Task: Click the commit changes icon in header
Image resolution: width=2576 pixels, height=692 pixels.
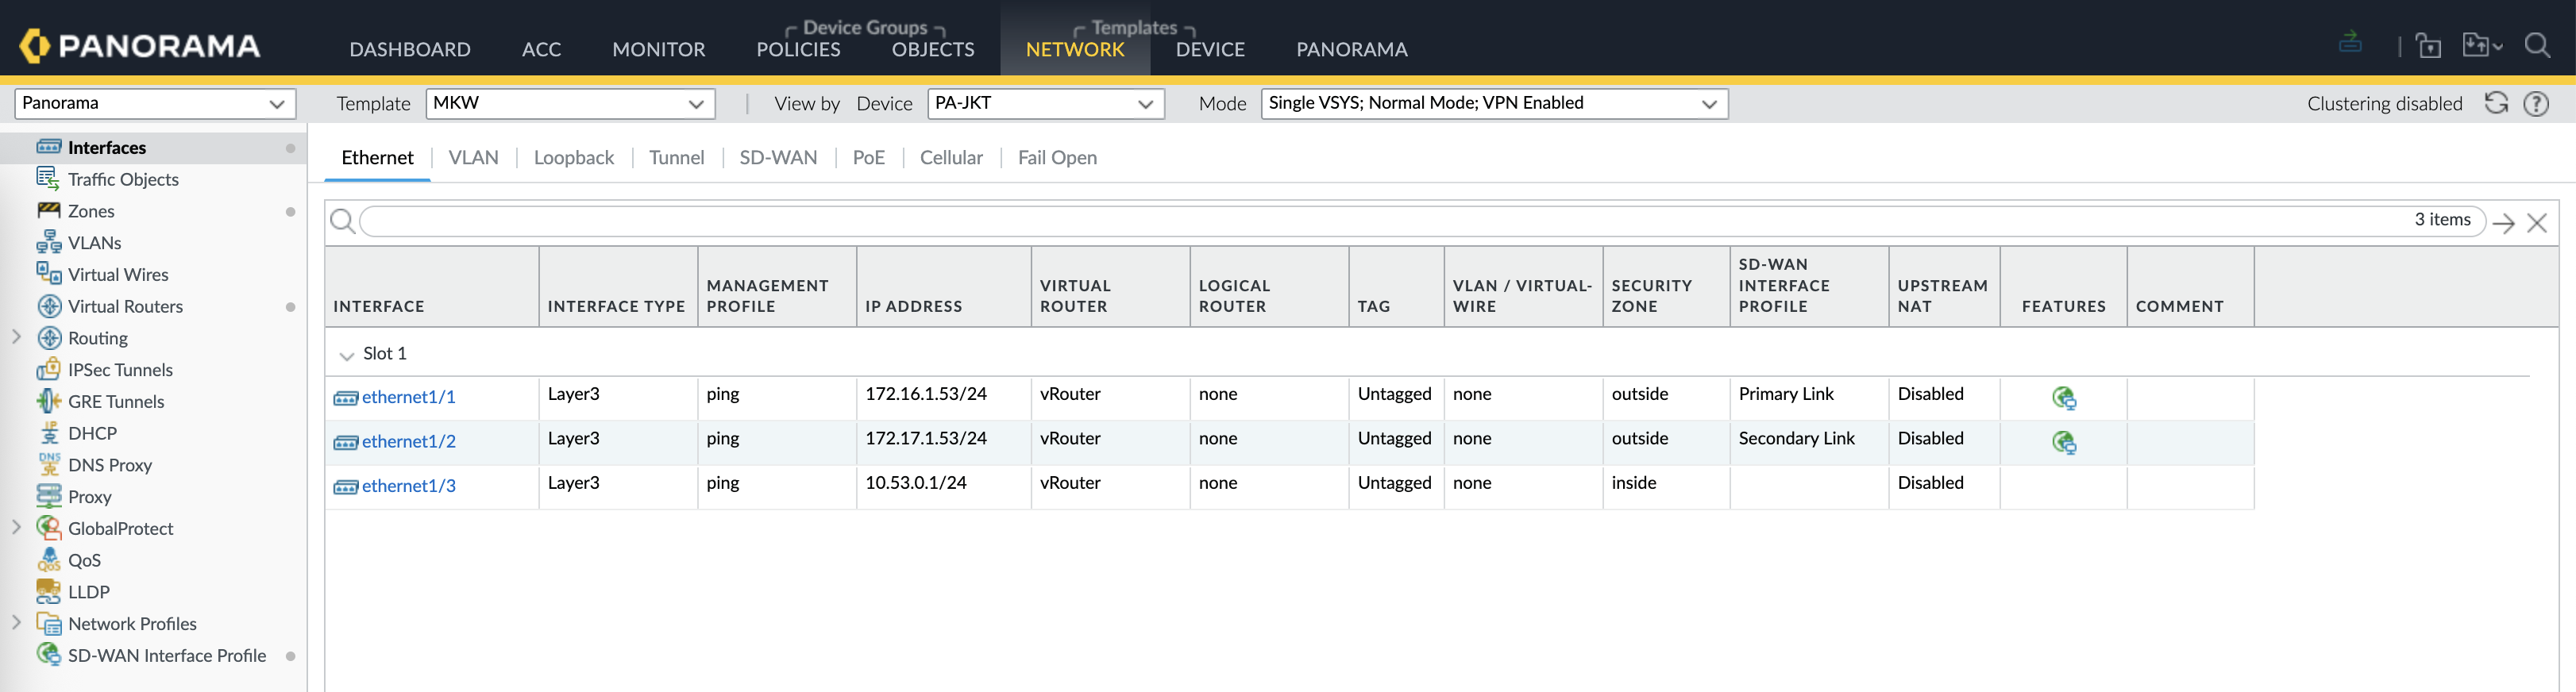Action: coord(2350,43)
